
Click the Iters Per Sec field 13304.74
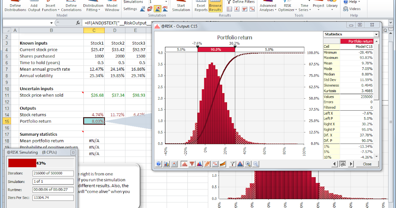click(53, 198)
